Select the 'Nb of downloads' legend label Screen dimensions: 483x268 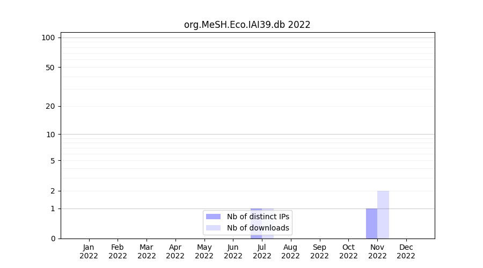[258, 228]
